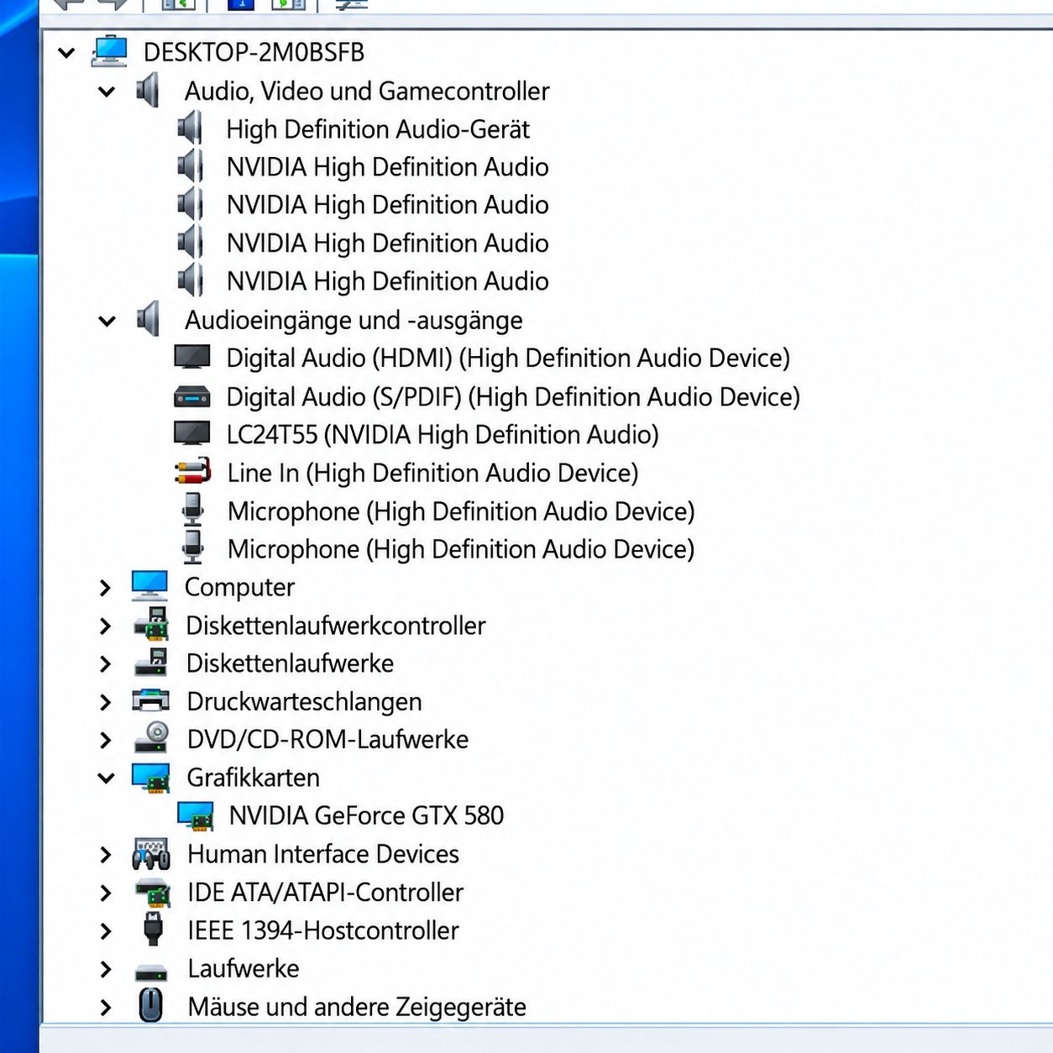The height and width of the screenshot is (1053, 1053).
Task: Collapse the DESKTOP-2M0BSFB root node
Action: tap(66, 53)
